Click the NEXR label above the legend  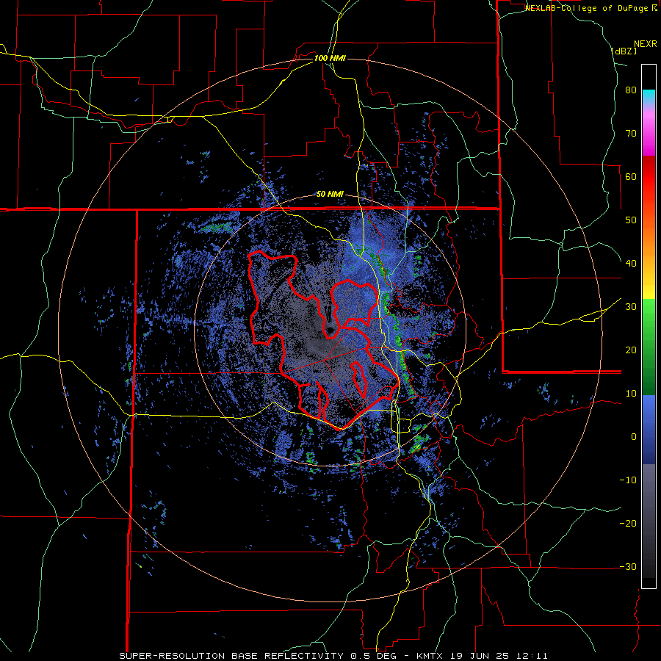tap(646, 44)
